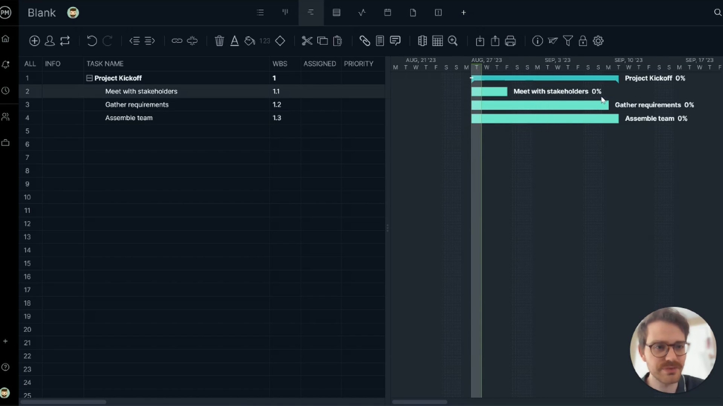Collapse the Project Kickoff task group
Screen dimensions: 723x406
pyautogui.click(x=89, y=78)
